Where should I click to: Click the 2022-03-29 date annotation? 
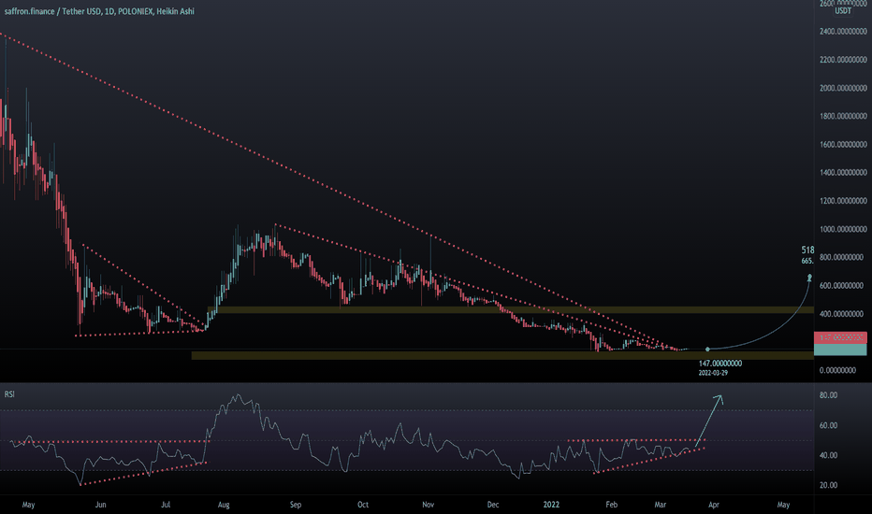click(713, 373)
